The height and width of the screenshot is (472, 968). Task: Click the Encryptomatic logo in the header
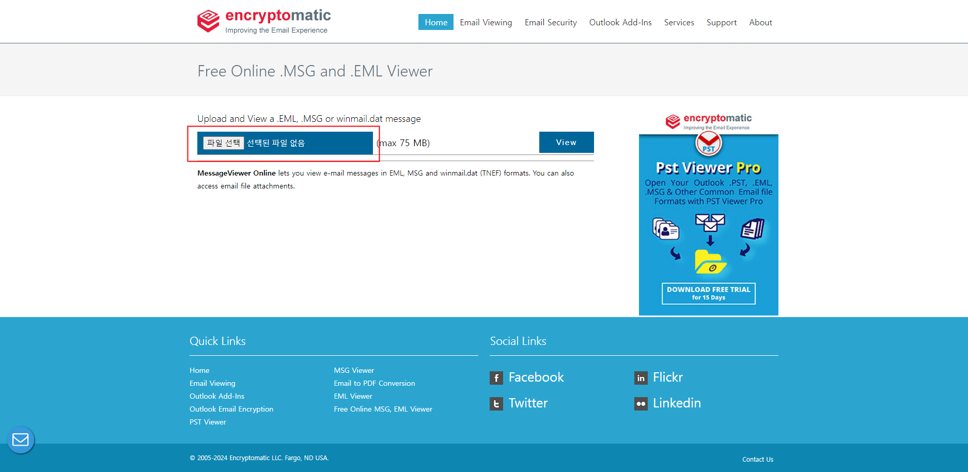tap(264, 21)
